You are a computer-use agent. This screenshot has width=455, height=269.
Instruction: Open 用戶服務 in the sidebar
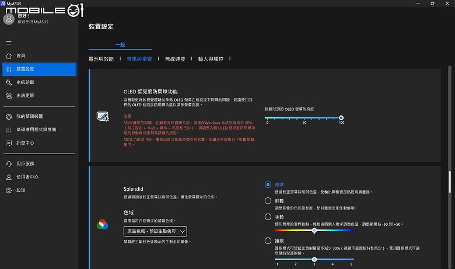[39, 163]
